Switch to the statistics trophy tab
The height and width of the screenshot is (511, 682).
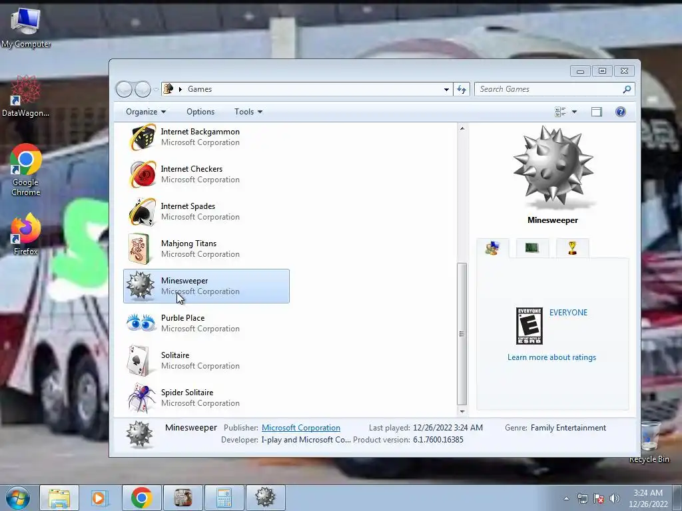572,248
